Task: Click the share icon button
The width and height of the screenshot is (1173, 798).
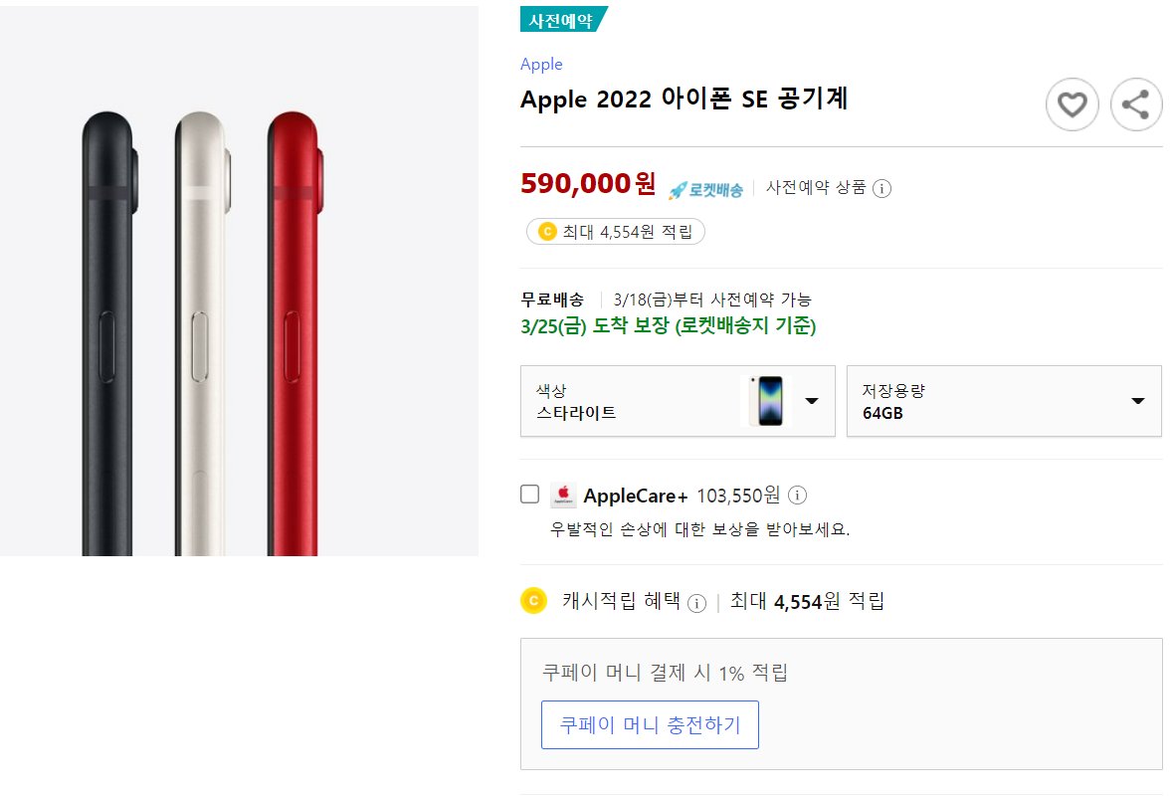Action: point(1136,104)
